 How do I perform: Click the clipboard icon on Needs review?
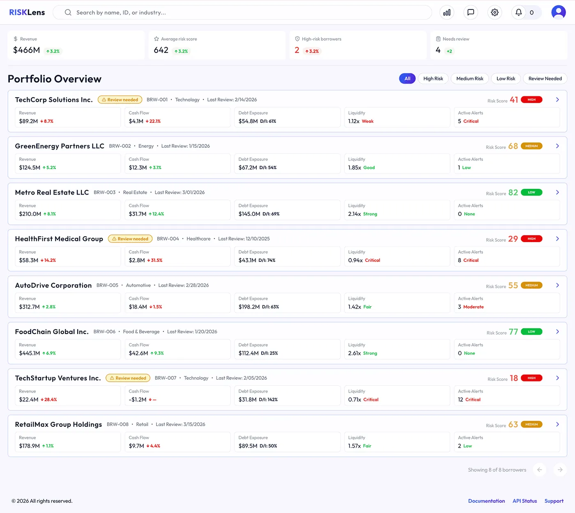click(x=438, y=39)
